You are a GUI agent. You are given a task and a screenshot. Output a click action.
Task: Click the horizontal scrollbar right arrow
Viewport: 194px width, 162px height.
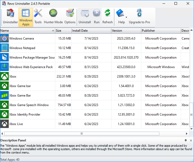pyautogui.click(x=187, y=134)
